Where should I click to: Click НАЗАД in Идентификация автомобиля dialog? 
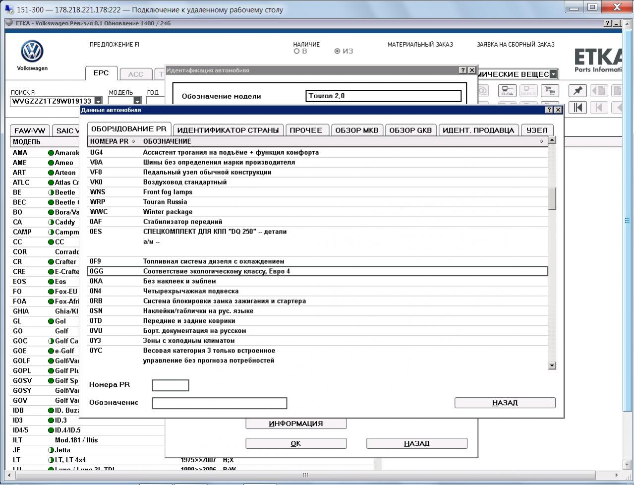(417, 443)
